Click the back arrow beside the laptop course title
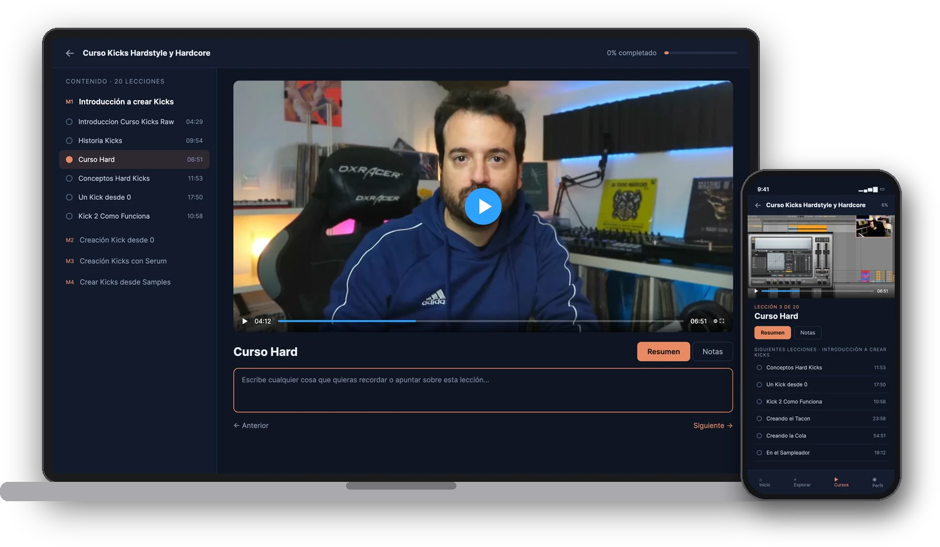940x547 pixels. [70, 53]
